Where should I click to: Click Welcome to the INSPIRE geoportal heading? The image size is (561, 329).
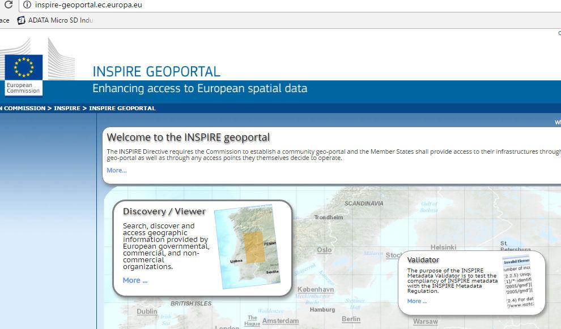188,137
